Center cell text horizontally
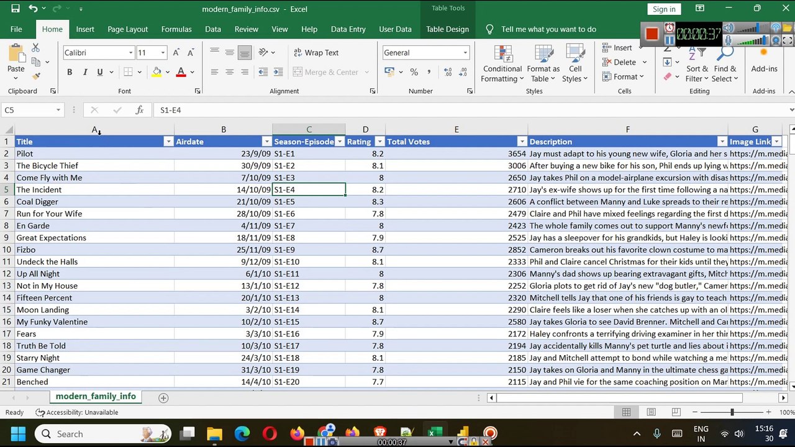 pos(229,72)
